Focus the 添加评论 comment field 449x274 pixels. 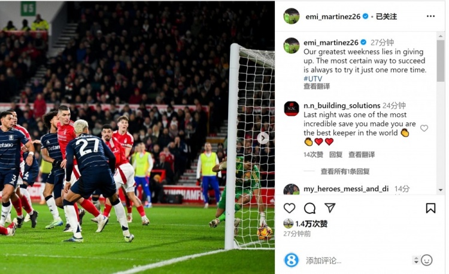coord(358,261)
